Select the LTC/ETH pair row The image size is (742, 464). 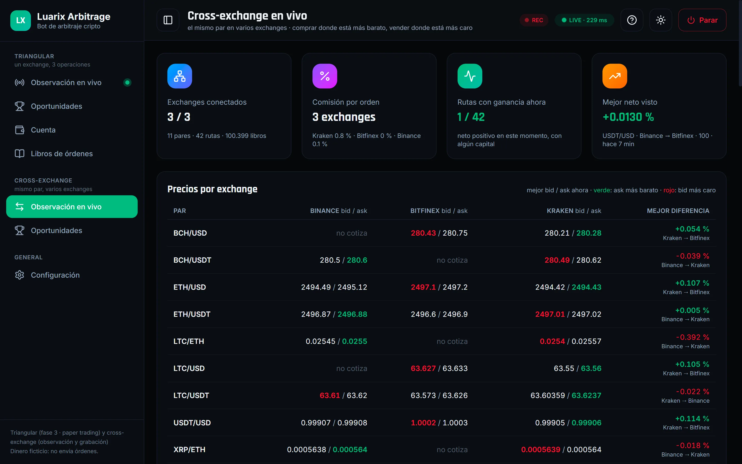tap(441, 341)
